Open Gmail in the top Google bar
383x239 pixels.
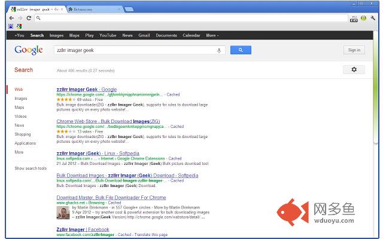144,35
